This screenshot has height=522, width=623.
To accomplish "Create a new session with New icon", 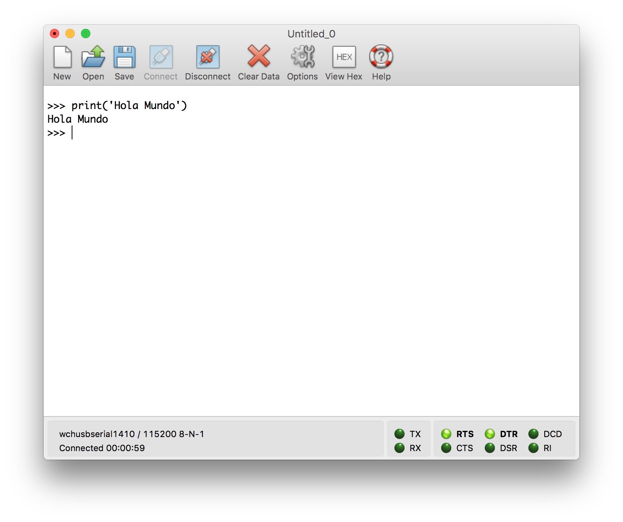I will (62, 57).
